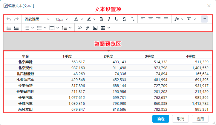The width and height of the screenshot is (216, 125).
Task: Select the 北京奔驰 row label
Action: pyautogui.click(x=25, y=62)
